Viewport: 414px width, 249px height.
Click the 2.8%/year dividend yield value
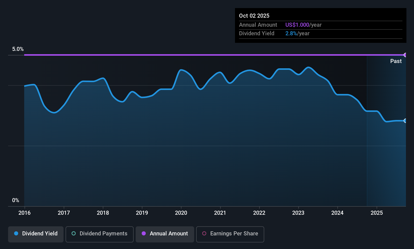tap(297, 33)
